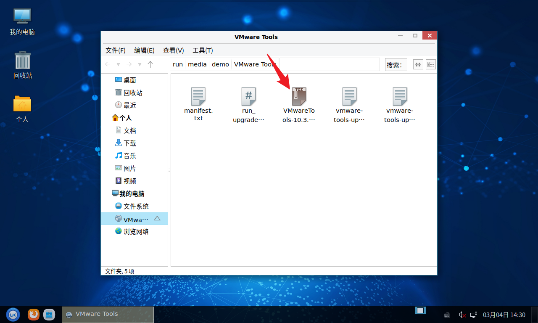The height and width of the screenshot is (323, 538).
Task: Open the 工具(T) menu
Action: pos(203,50)
